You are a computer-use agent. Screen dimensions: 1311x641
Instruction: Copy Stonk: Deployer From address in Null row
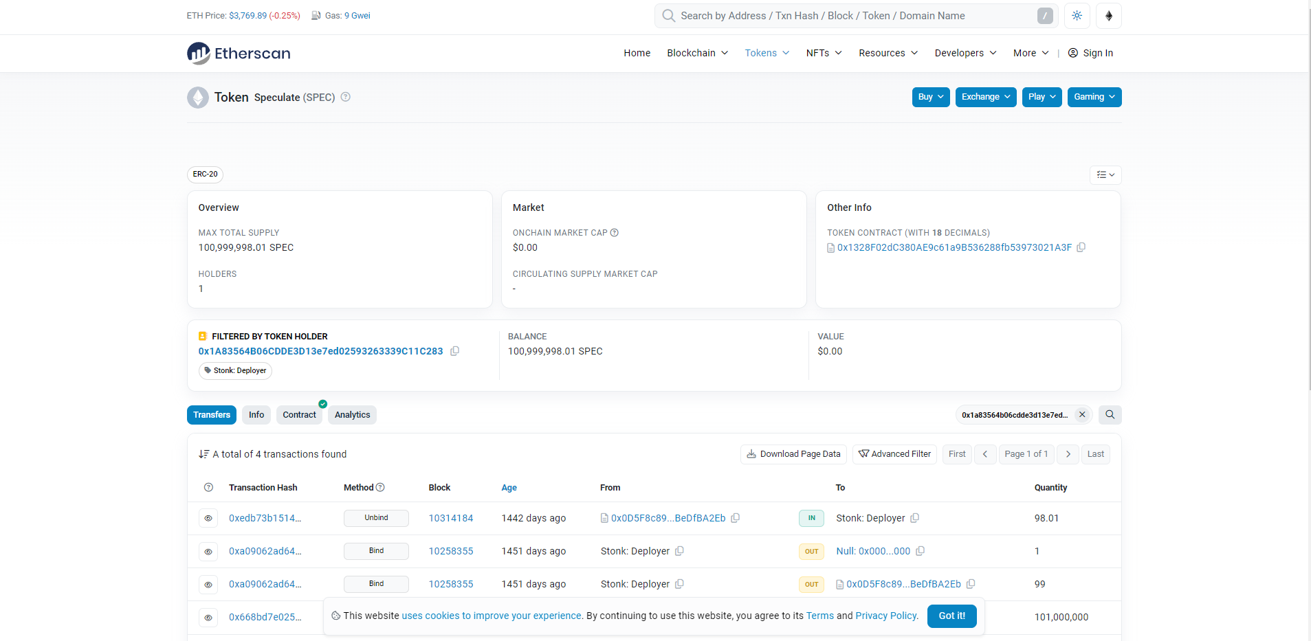[679, 551]
